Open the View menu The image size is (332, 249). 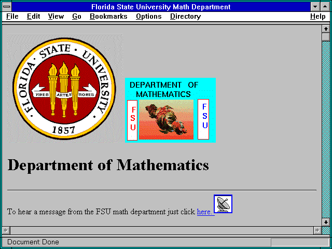[x=56, y=16]
